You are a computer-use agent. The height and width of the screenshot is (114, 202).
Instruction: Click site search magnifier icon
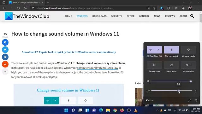point(192,16)
